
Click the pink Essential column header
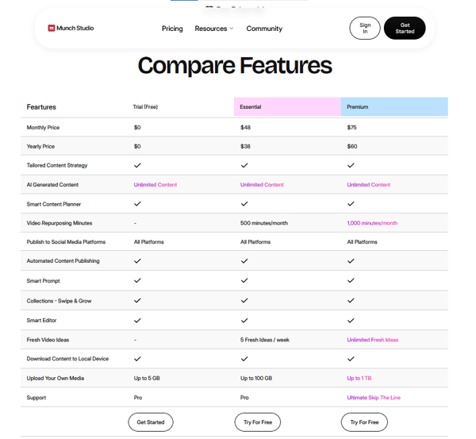[x=287, y=106]
